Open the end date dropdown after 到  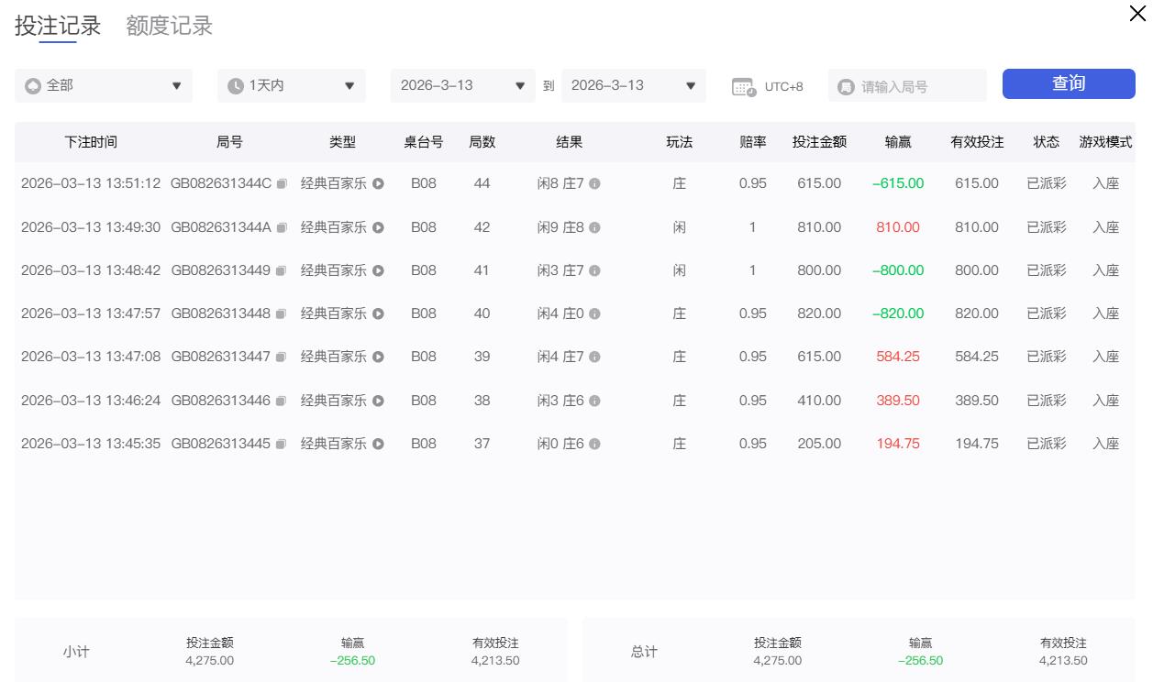click(633, 85)
